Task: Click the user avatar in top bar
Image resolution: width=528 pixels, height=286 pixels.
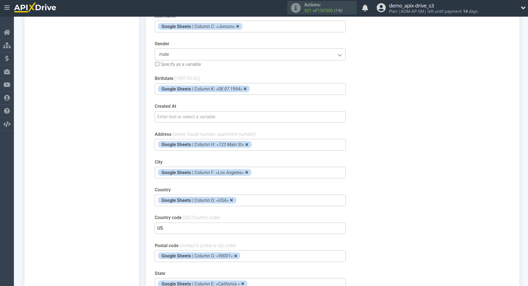Action: coord(381,8)
